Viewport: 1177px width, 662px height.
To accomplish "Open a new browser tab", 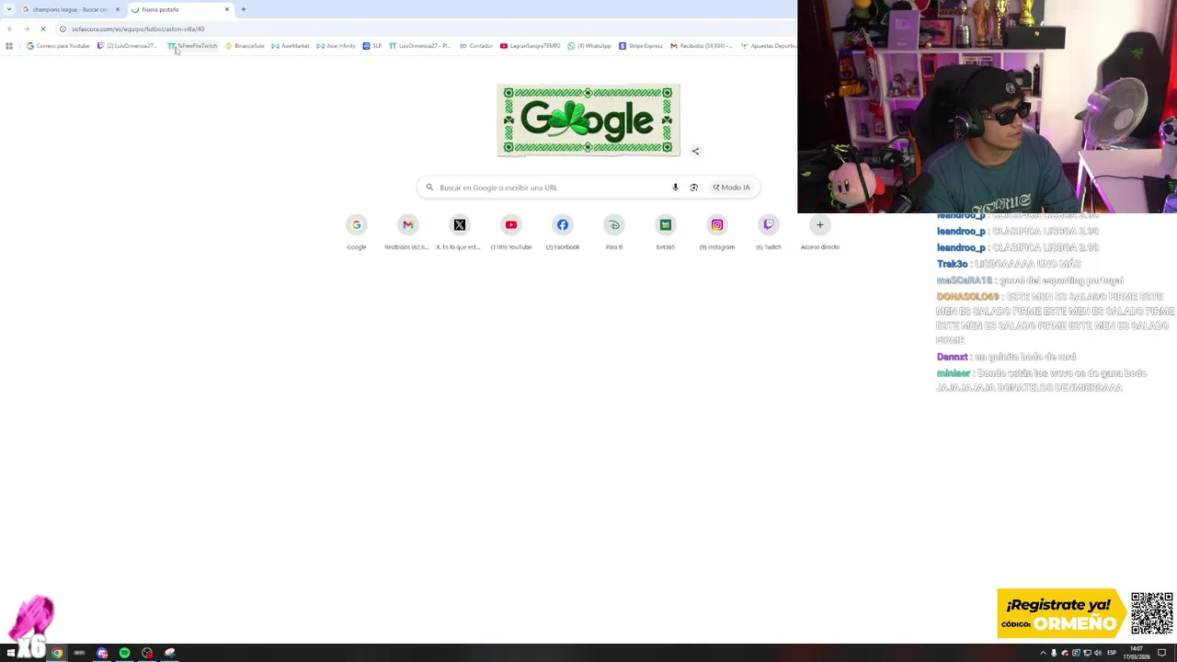I will click(x=244, y=9).
